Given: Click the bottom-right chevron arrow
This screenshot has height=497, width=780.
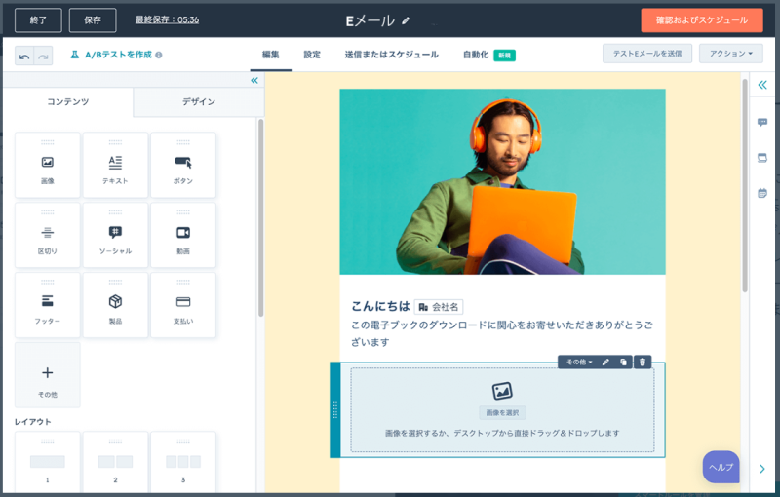Looking at the screenshot, I should 762,469.
